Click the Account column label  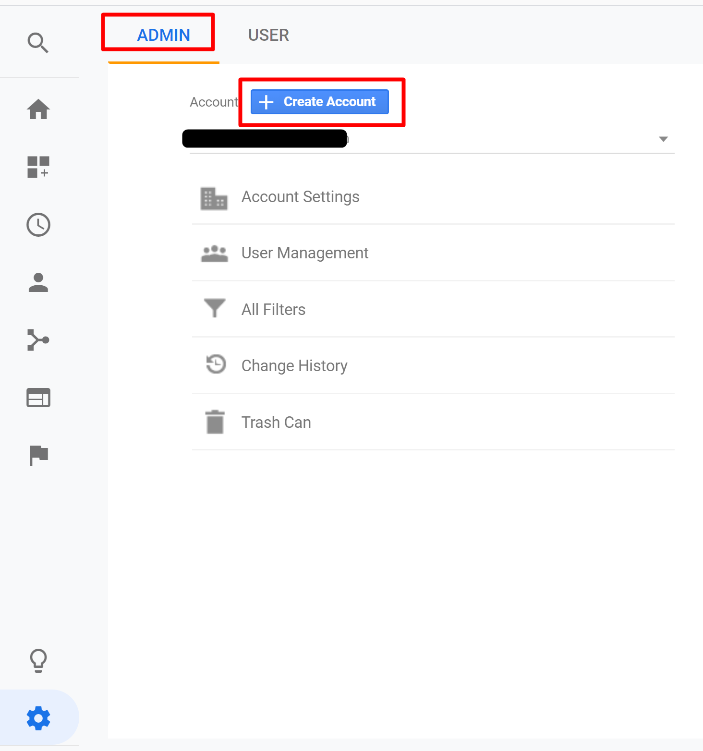214,102
